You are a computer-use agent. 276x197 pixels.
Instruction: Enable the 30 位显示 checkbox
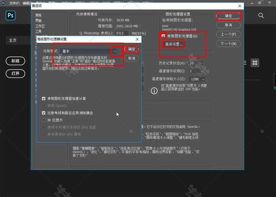pos(44,120)
